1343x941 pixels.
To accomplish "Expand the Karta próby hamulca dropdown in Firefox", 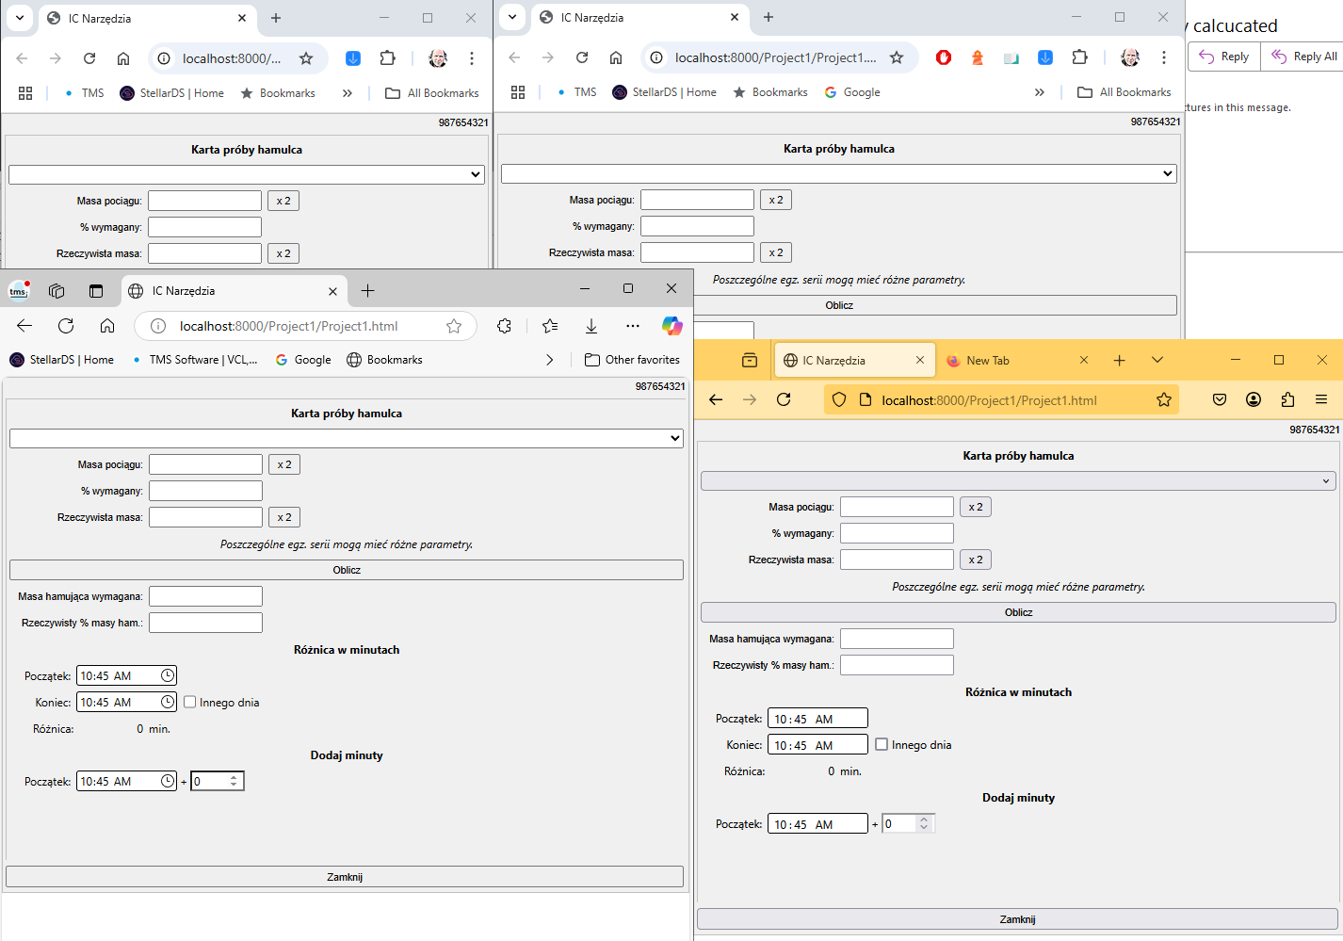I will point(1018,481).
